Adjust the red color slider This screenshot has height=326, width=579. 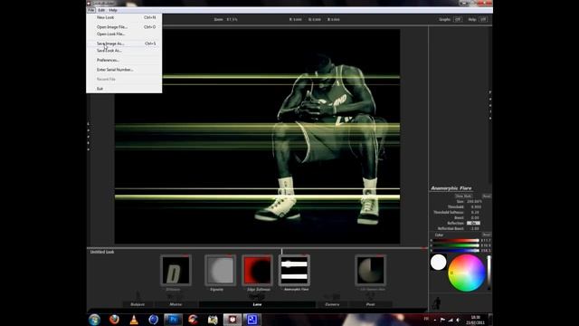pyautogui.click(x=456, y=241)
